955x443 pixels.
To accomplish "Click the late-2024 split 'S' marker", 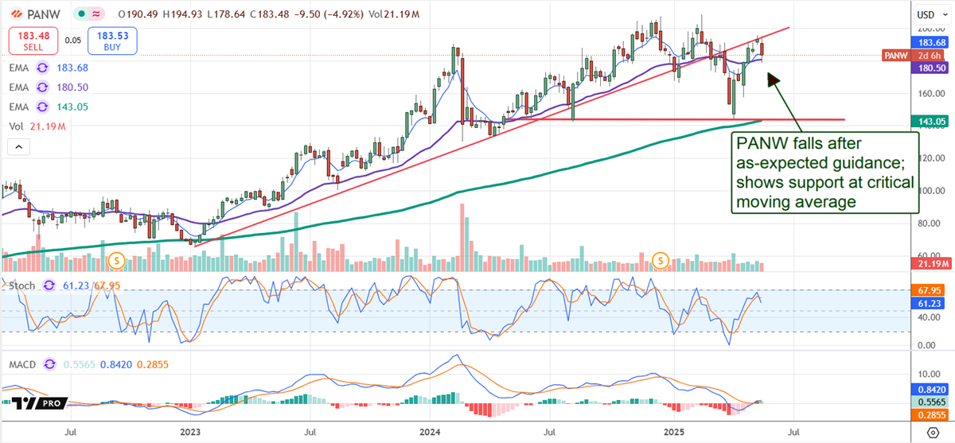I will point(660,259).
